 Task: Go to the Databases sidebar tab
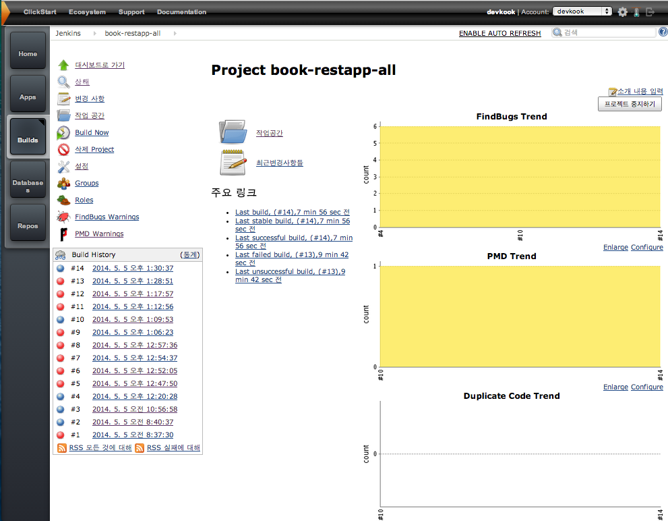28,180
